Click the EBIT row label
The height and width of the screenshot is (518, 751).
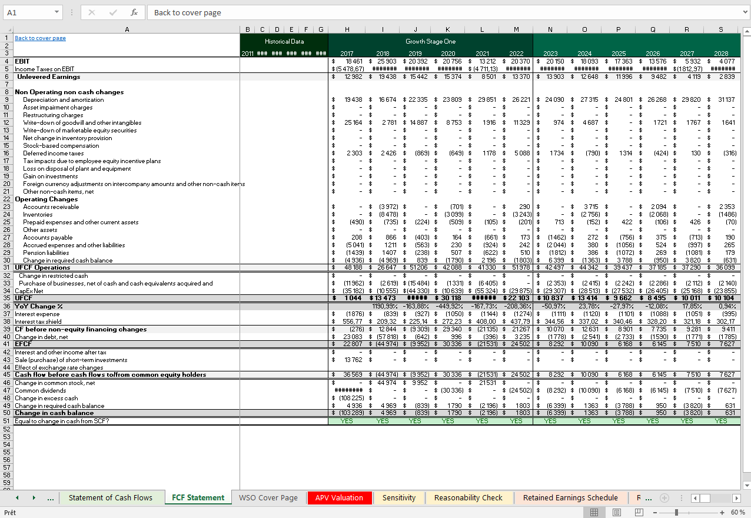click(x=22, y=61)
